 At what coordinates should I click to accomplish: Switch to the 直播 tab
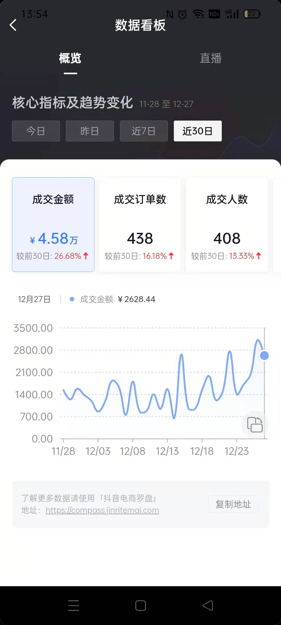point(211,58)
